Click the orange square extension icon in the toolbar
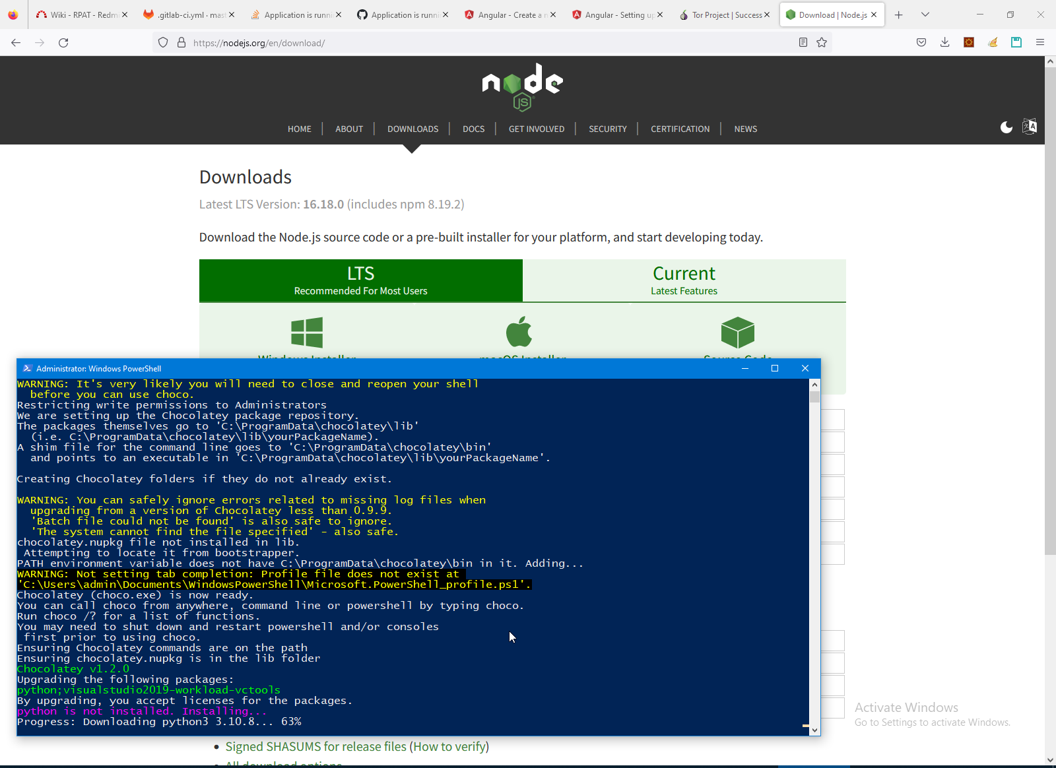The width and height of the screenshot is (1056, 768). (x=969, y=43)
